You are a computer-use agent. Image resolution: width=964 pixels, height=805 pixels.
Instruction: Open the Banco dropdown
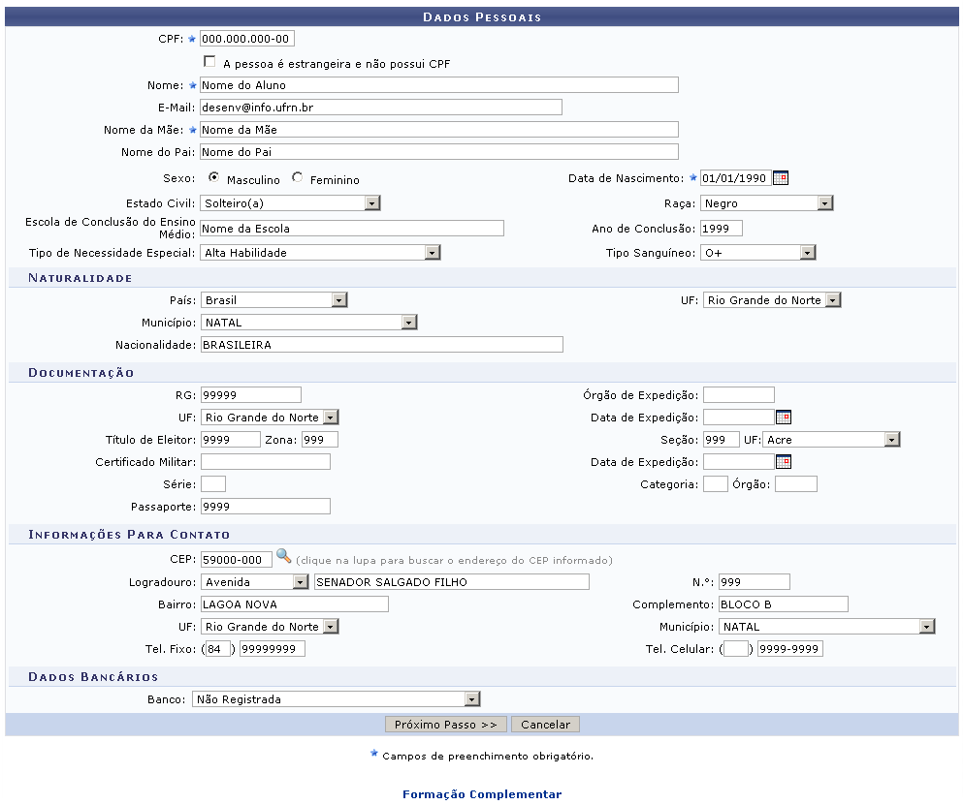click(x=471, y=698)
